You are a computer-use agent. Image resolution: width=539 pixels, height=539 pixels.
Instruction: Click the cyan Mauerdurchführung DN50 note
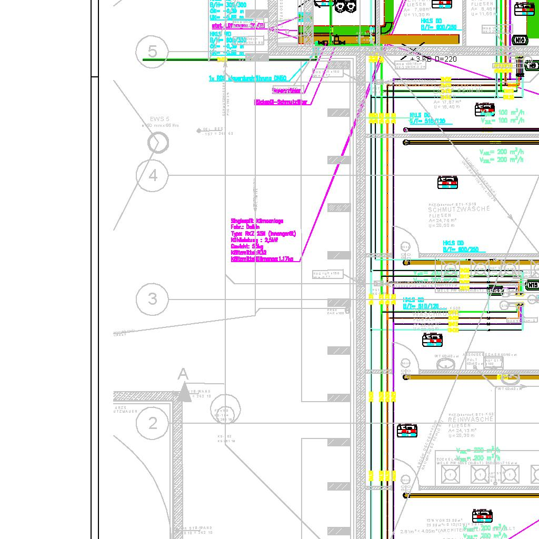pyautogui.click(x=247, y=78)
